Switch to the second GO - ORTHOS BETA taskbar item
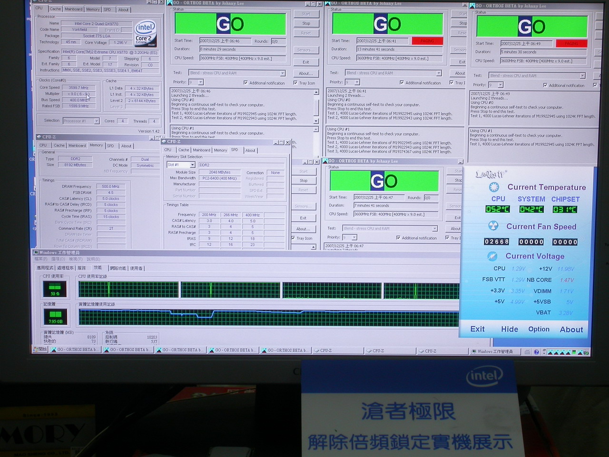The width and height of the screenshot is (609, 457). (128, 350)
